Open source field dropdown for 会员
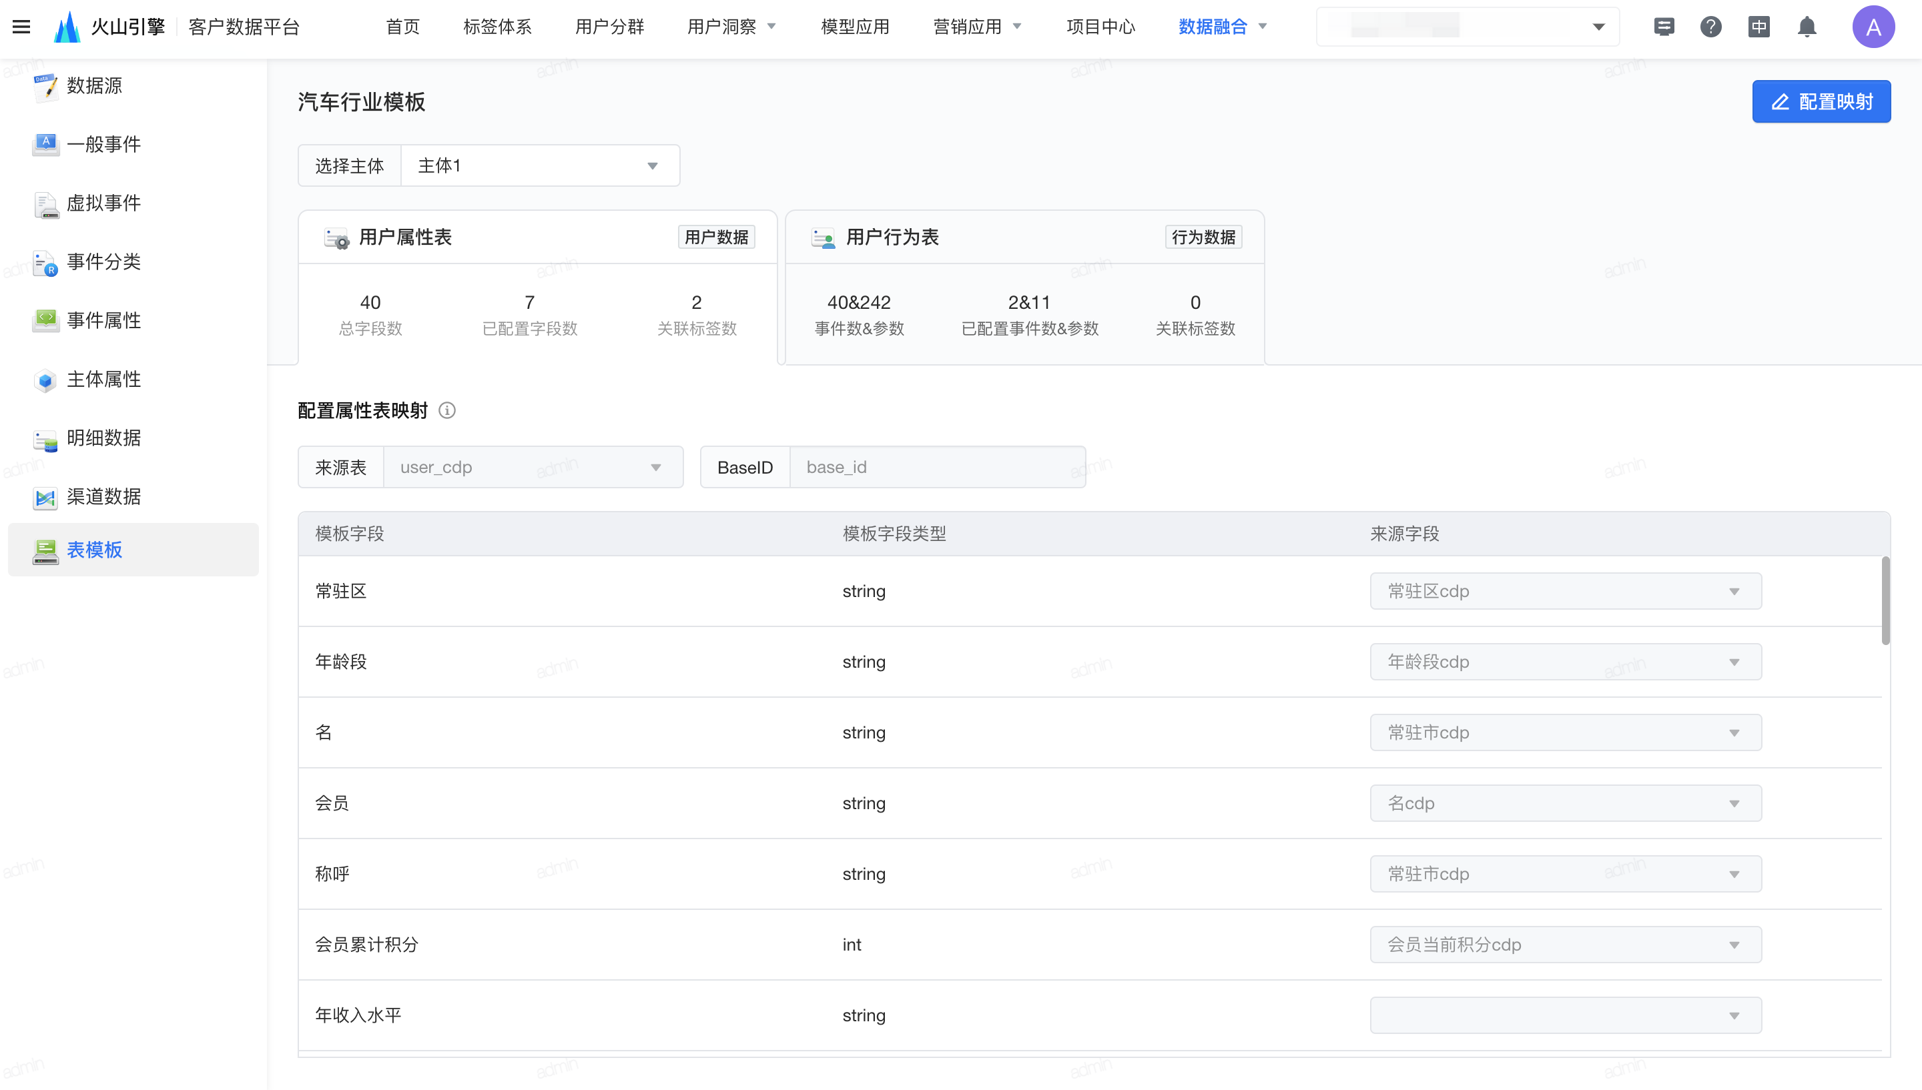1922x1090 pixels. click(x=1566, y=803)
